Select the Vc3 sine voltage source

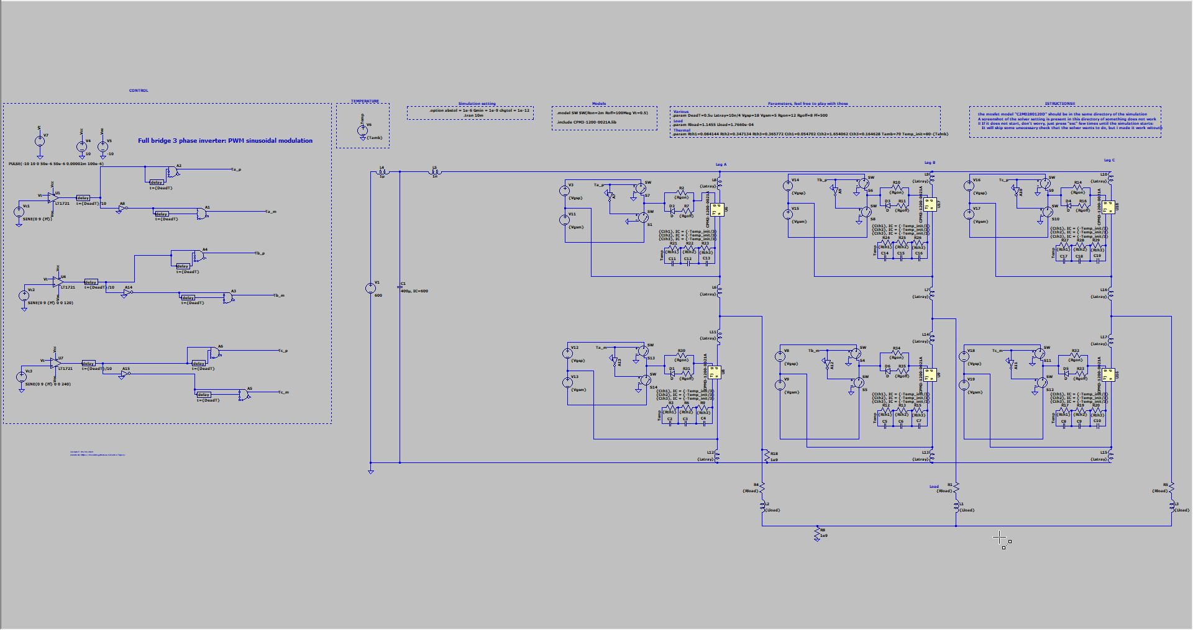(21, 377)
